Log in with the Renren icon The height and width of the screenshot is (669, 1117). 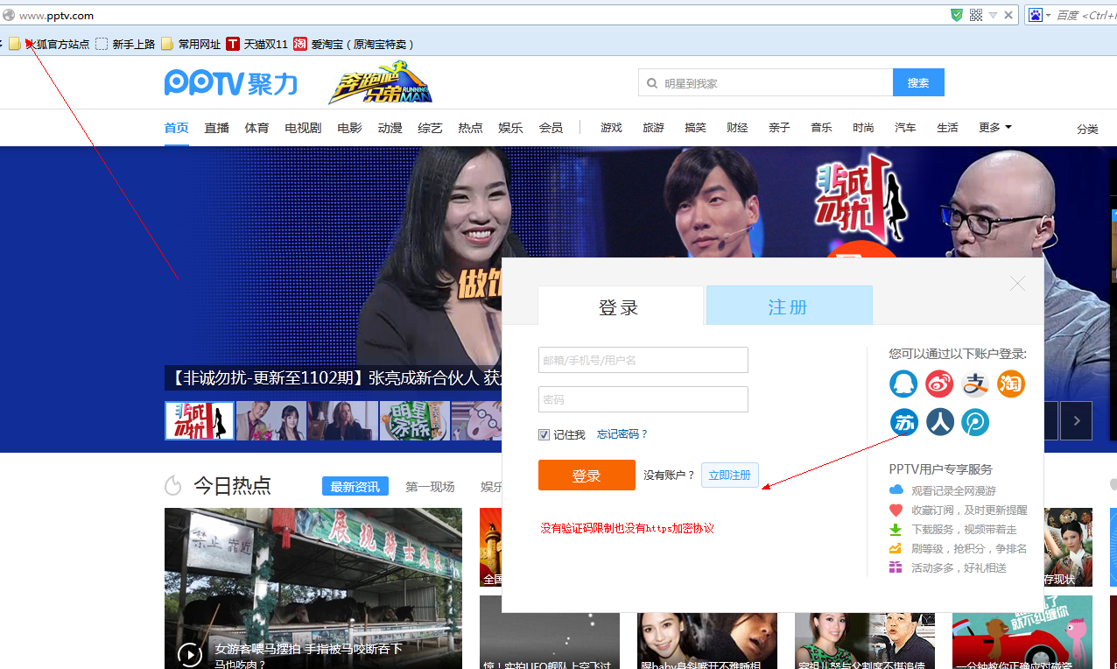pyautogui.click(x=939, y=422)
